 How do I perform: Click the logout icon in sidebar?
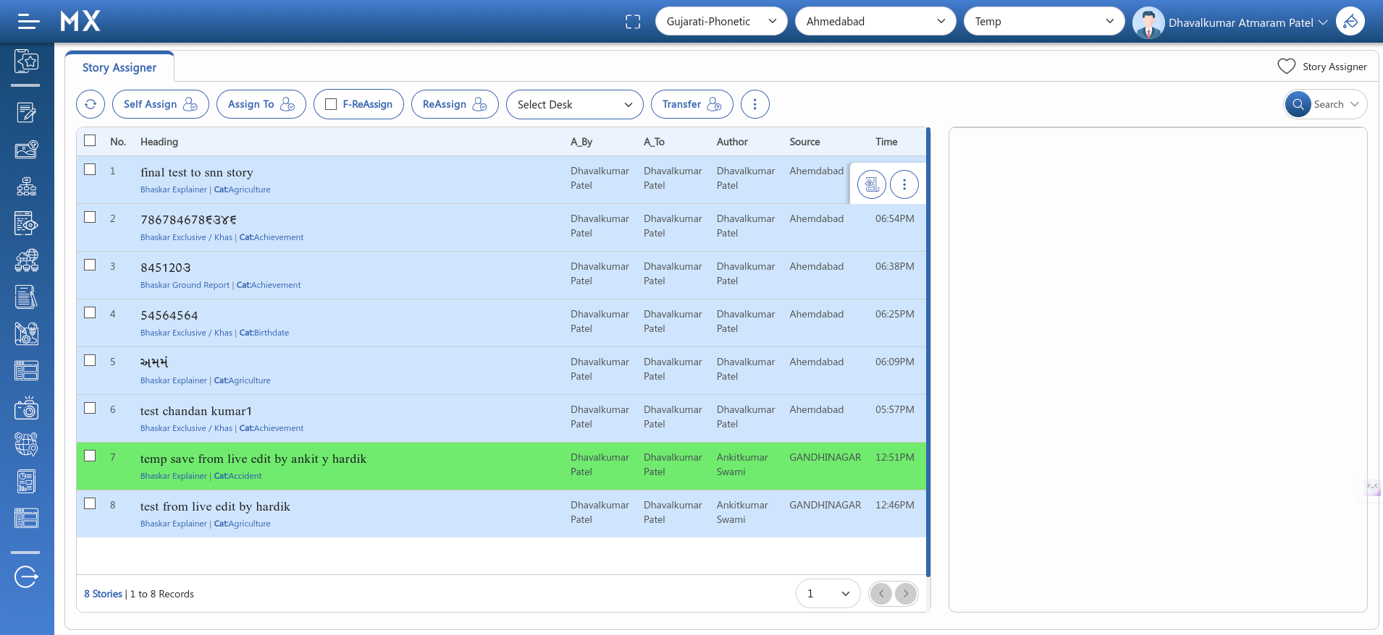27,576
